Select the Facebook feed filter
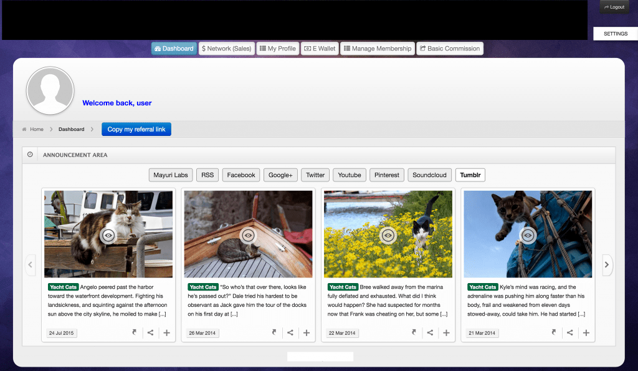Screen dimensions: 638x371 (241, 175)
